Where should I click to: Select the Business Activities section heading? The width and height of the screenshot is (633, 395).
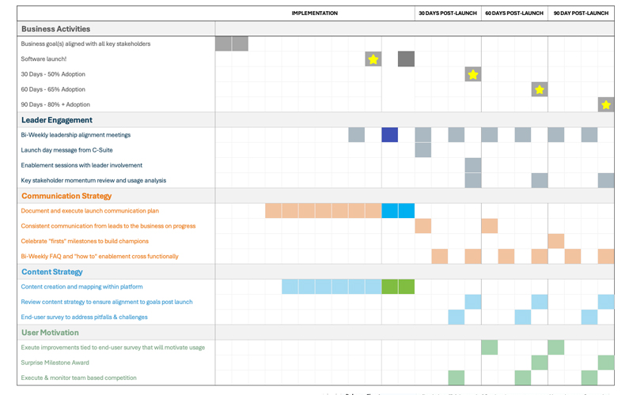55,29
